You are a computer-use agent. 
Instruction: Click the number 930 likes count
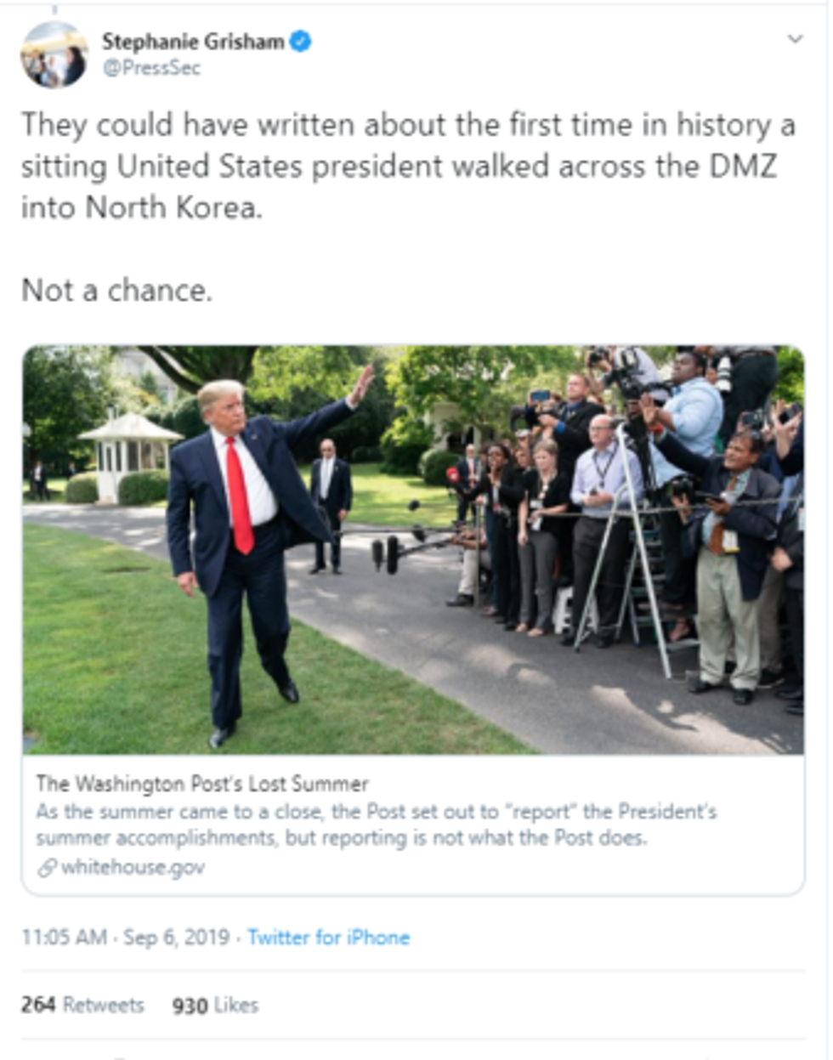190,1006
